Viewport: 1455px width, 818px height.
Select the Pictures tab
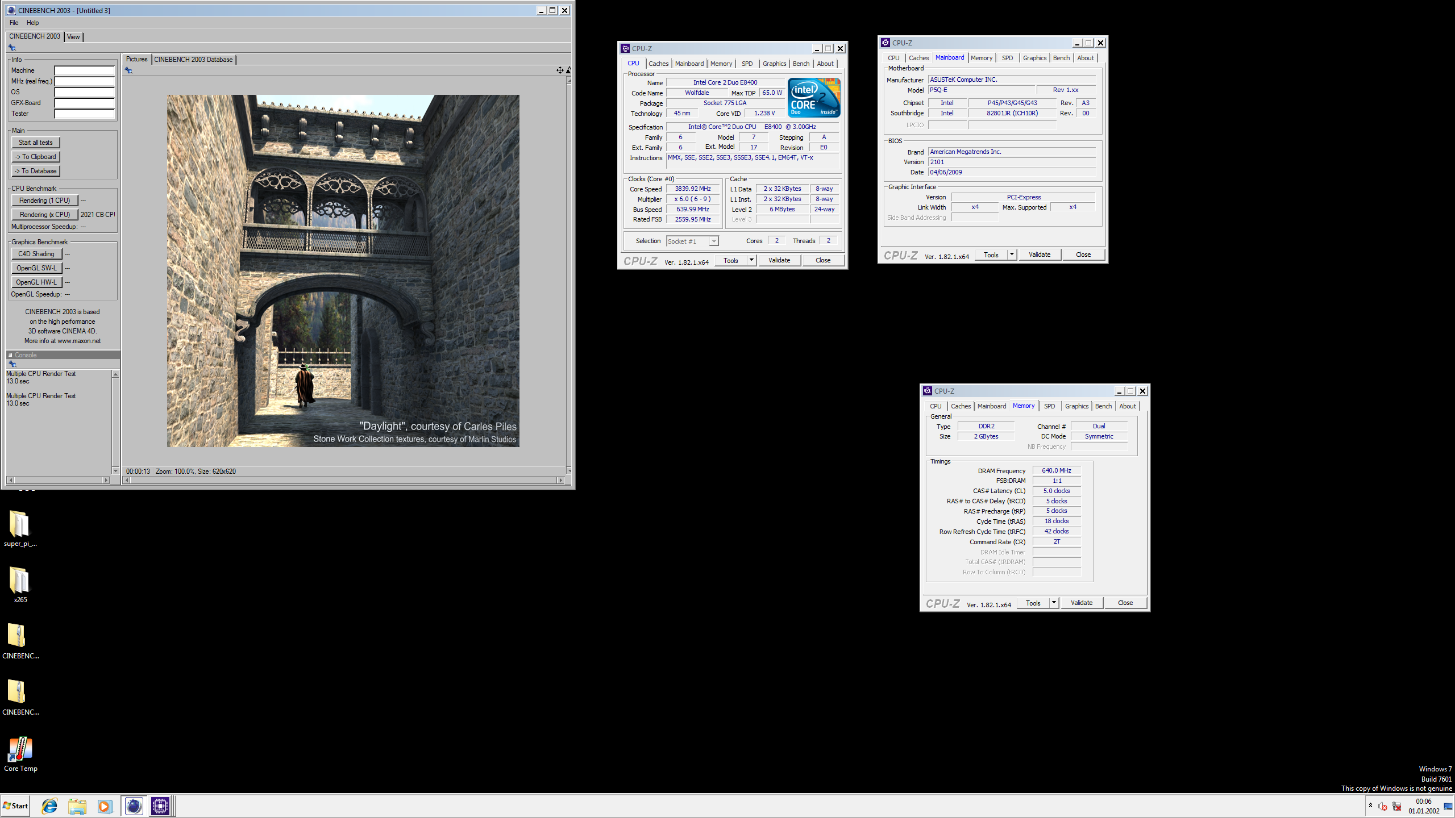pyautogui.click(x=136, y=59)
